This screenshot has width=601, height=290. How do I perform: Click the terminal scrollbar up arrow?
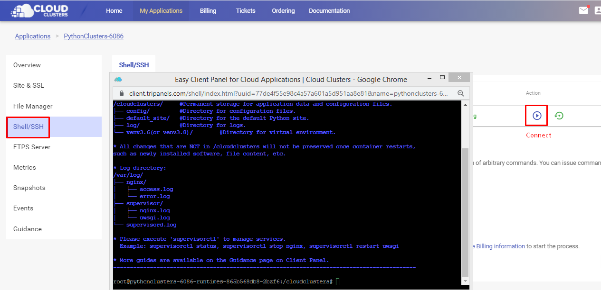click(x=465, y=104)
